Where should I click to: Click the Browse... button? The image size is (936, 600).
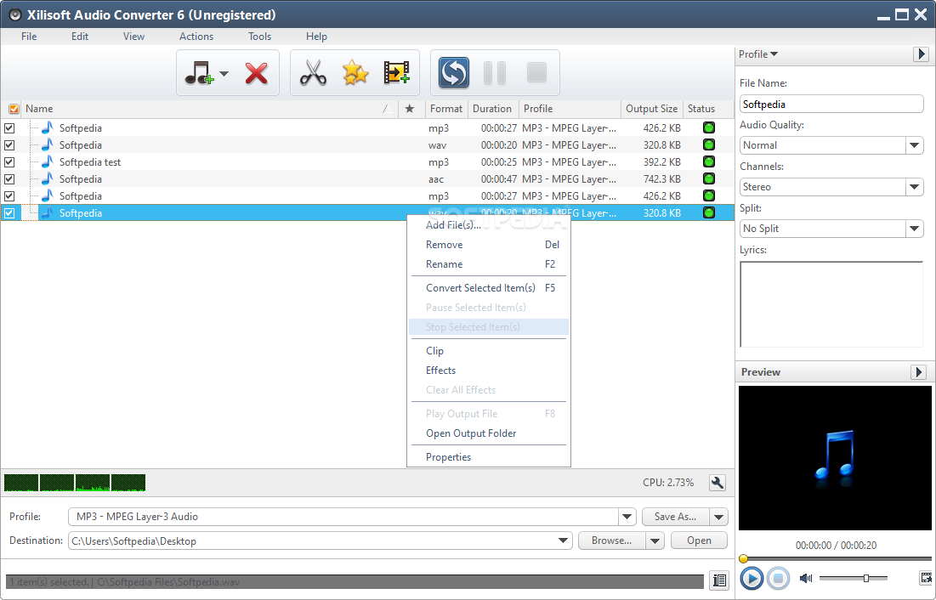pyautogui.click(x=612, y=541)
